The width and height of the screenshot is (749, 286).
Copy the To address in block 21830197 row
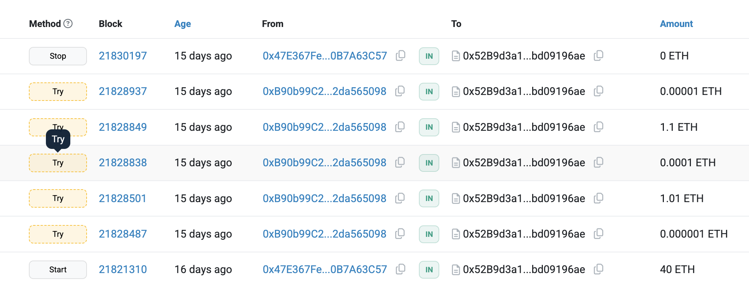tap(598, 55)
